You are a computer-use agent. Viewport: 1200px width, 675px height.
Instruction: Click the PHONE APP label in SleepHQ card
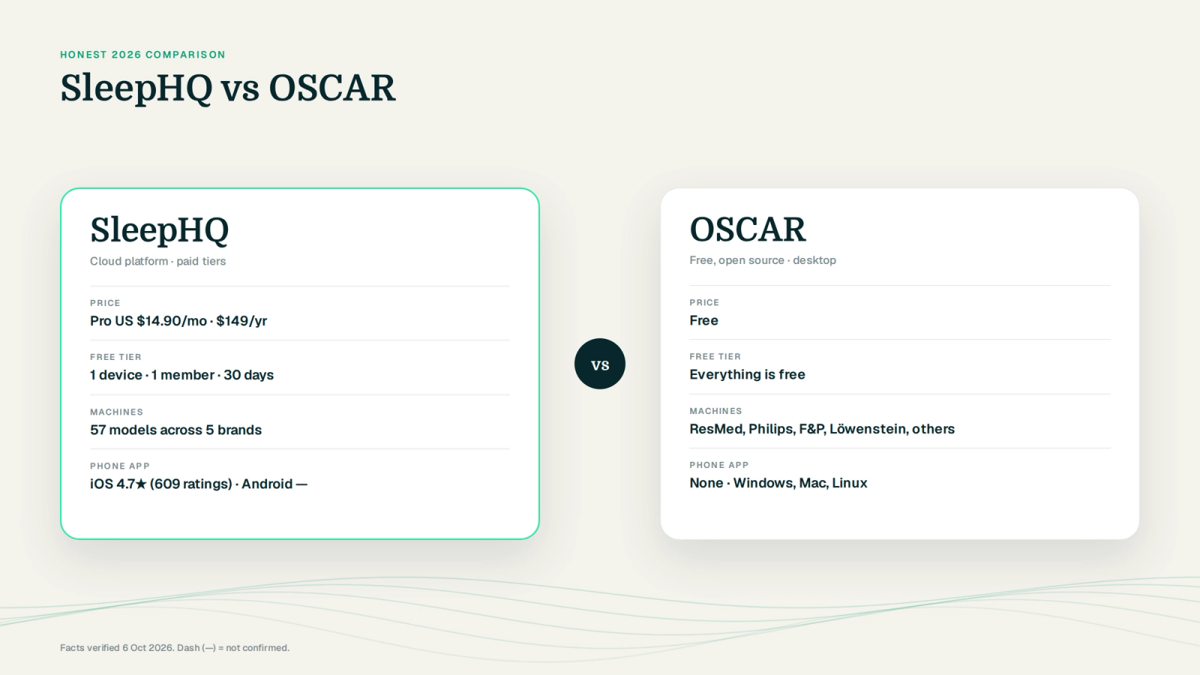119,466
